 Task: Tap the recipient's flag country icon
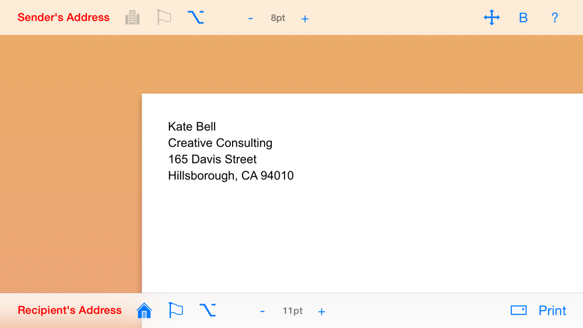[x=175, y=310]
